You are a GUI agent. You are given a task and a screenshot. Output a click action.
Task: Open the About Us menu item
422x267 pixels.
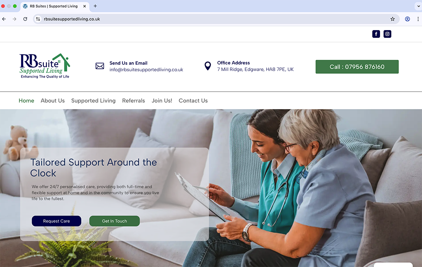pyautogui.click(x=53, y=101)
